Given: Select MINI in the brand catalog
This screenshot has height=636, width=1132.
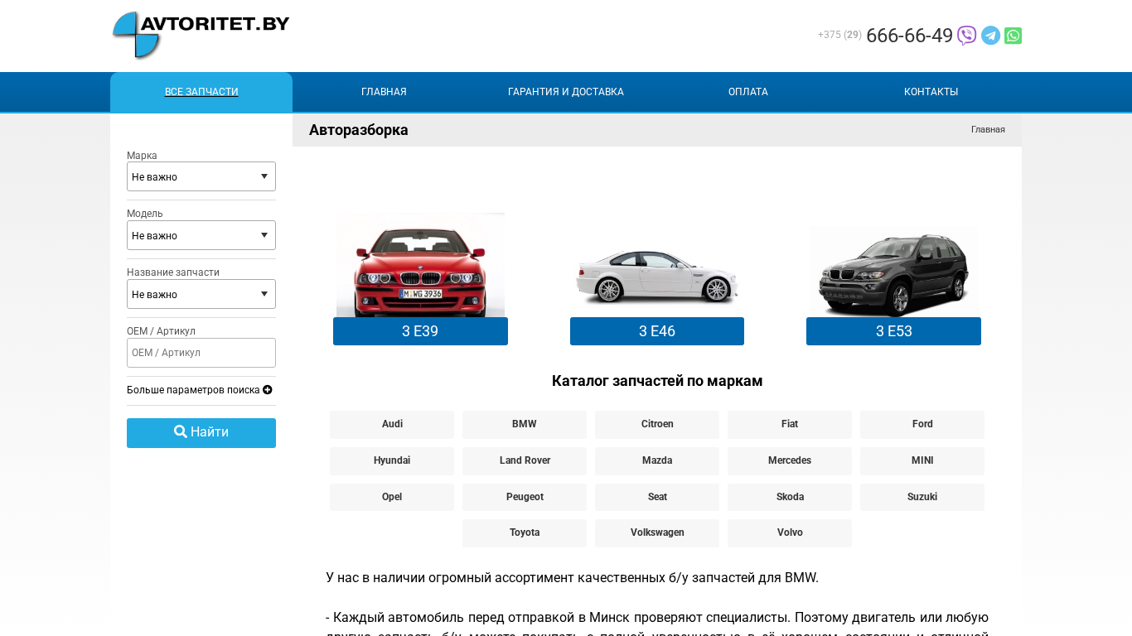Looking at the screenshot, I should pyautogui.click(x=922, y=461).
